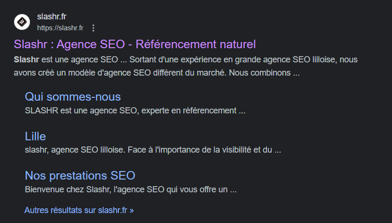Click the ellipsis ending the 'Bienvenue chez Slashr' snippet
Screen dimensions: 392x223
(233, 190)
